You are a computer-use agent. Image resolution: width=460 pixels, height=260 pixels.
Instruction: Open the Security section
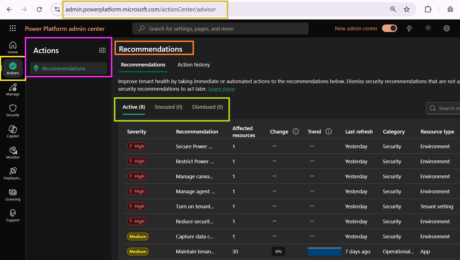pos(13,110)
